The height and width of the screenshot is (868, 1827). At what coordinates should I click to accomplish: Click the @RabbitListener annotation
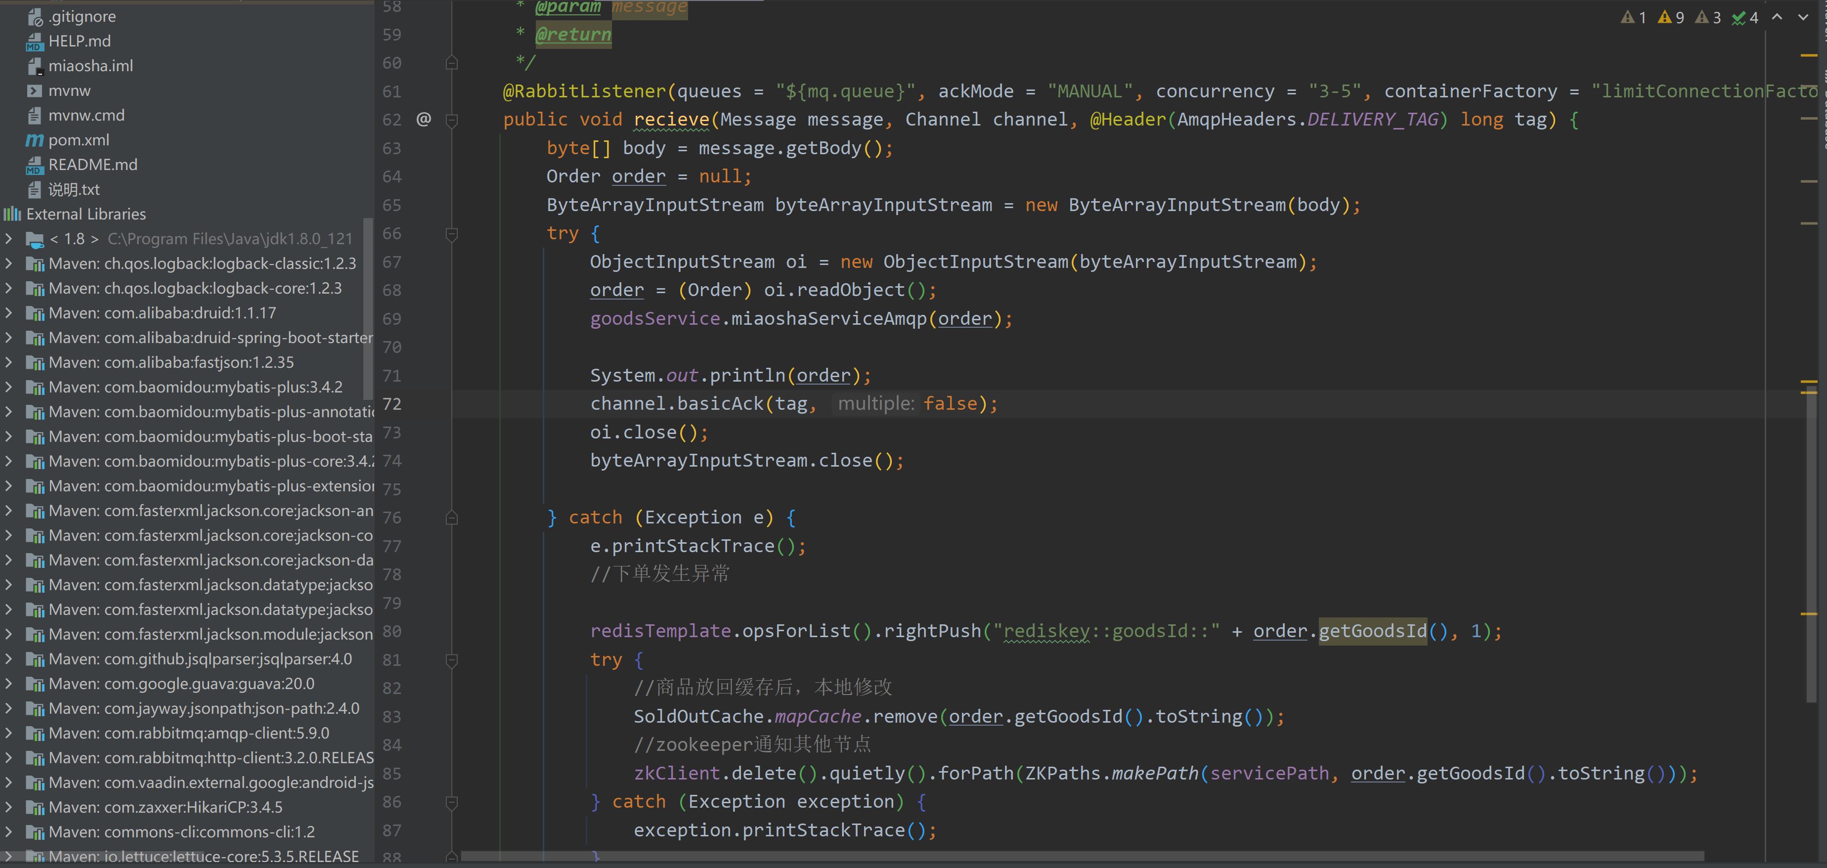(x=584, y=91)
